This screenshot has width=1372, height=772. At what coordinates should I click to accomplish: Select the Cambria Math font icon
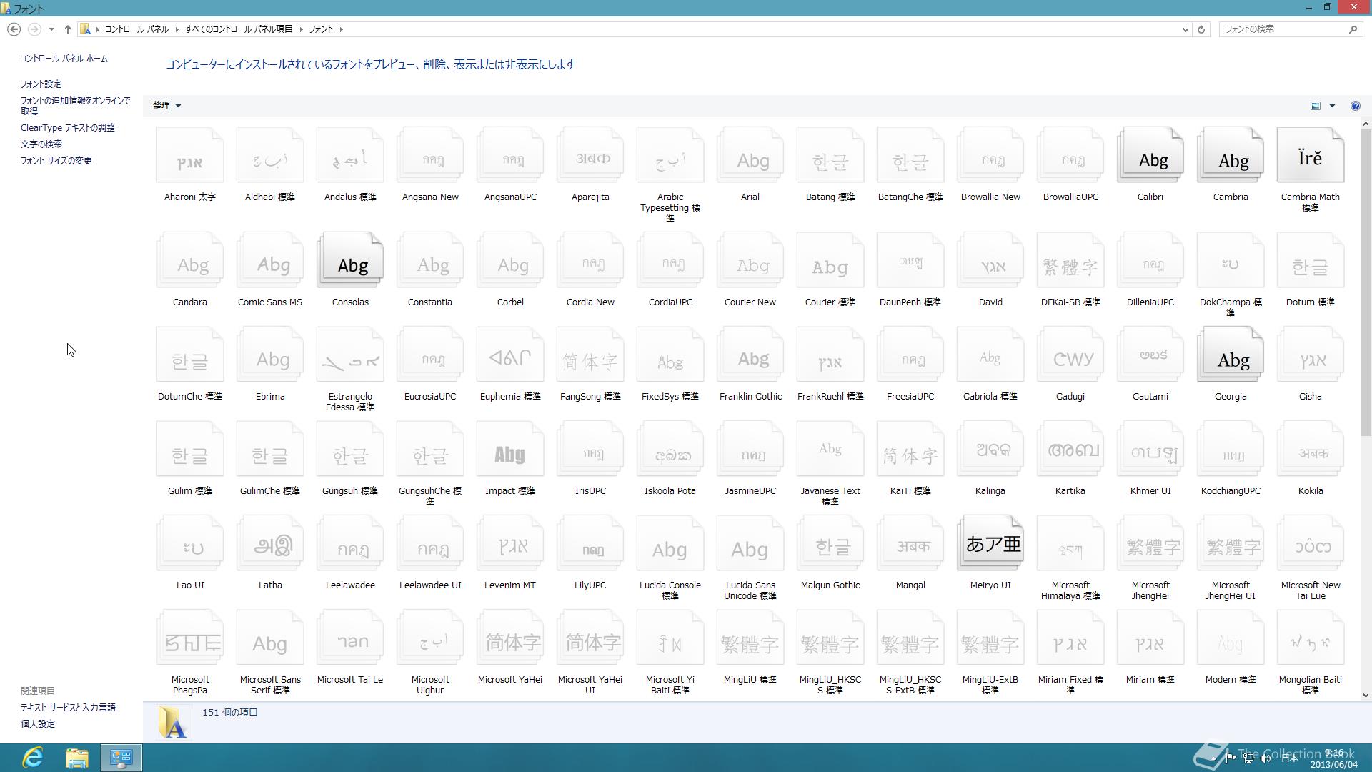click(x=1311, y=156)
